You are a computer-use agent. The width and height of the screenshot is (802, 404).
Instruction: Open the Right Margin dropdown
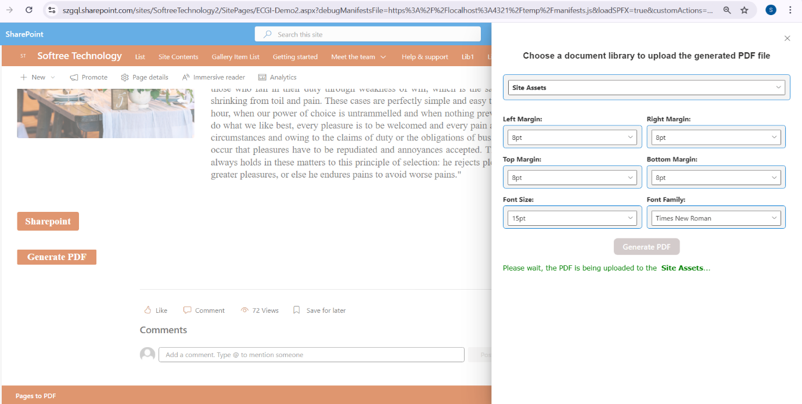tap(716, 138)
